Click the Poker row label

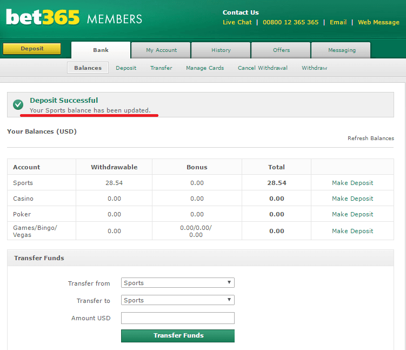point(22,215)
